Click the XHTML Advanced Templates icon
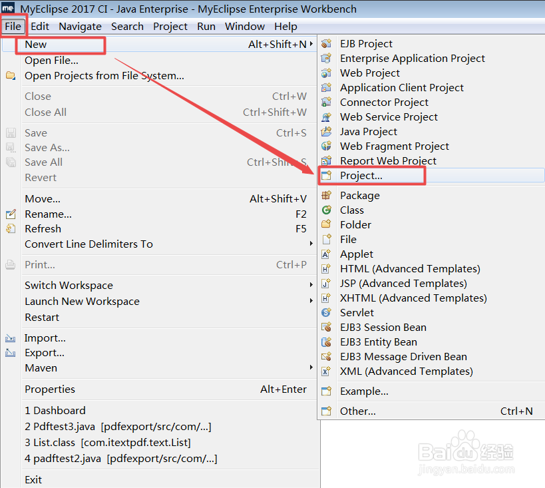This screenshot has width=545, height=488. tap(326, 298)
